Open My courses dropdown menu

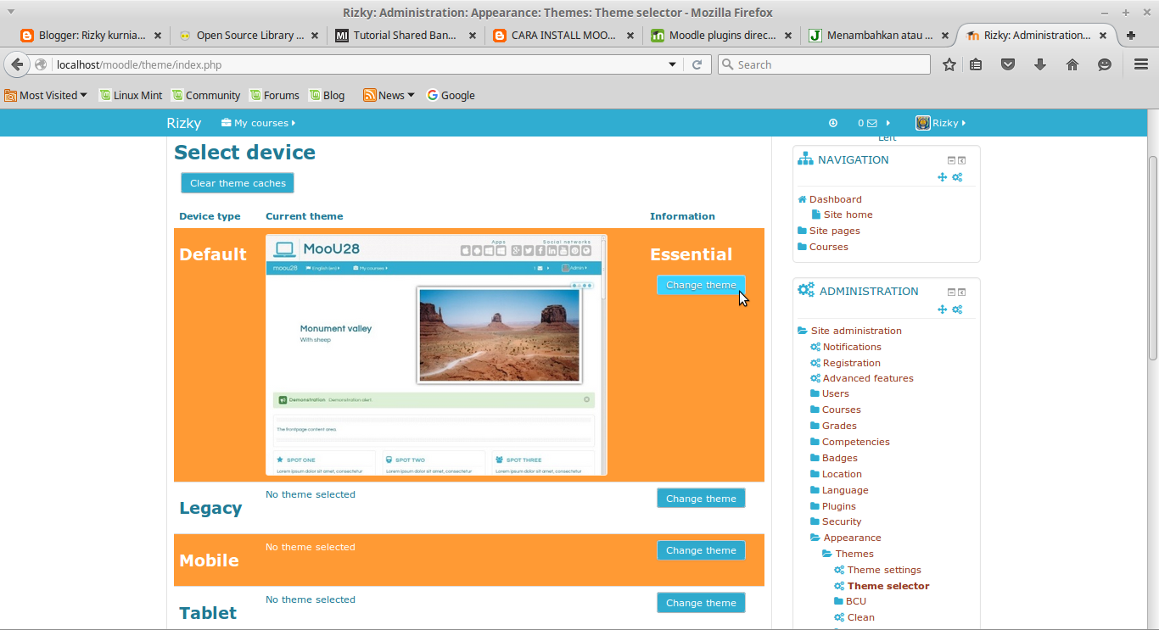click(x=258, y=123)
